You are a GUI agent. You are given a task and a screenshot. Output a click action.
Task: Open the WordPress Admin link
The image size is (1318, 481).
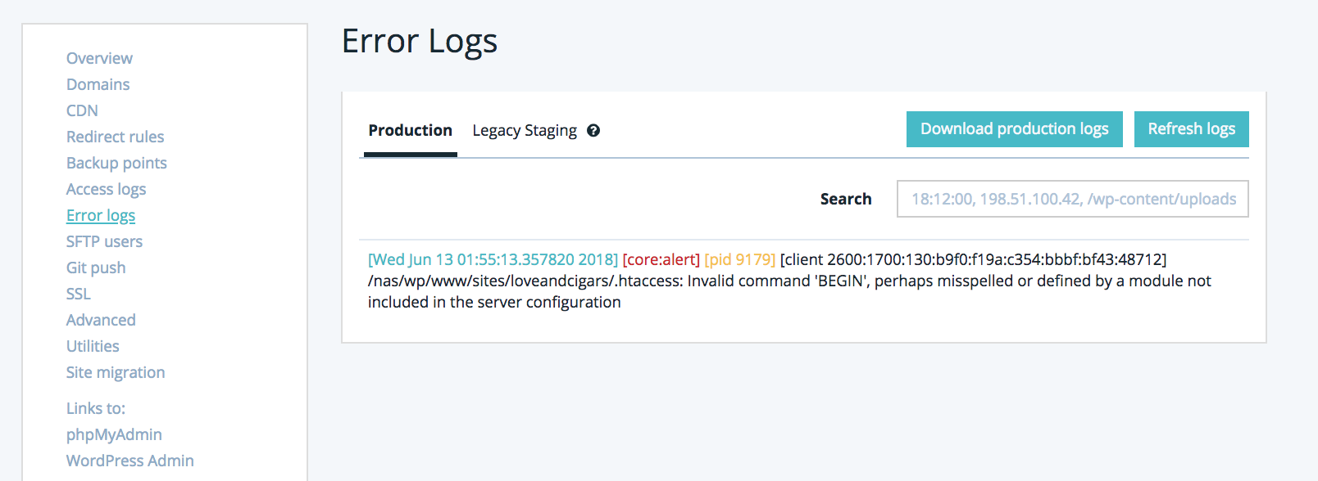point(130,461)
